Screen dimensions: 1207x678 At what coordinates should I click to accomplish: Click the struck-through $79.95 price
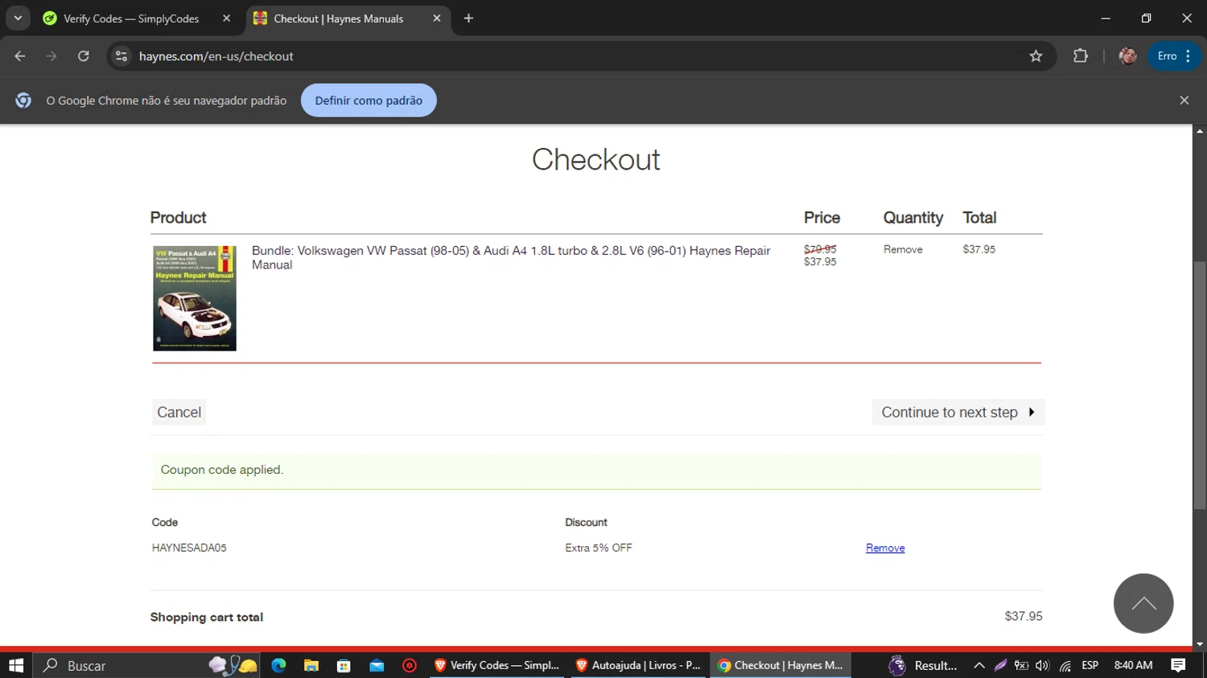click(820, 249)
